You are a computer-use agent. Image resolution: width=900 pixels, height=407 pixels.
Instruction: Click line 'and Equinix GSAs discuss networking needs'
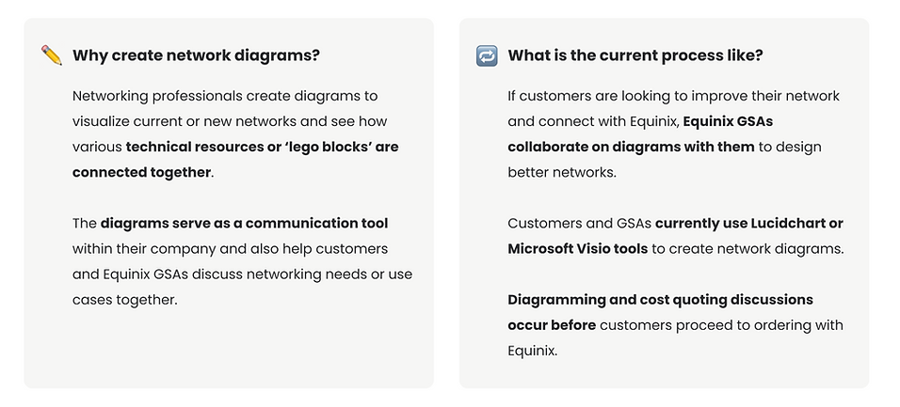pos(242,274)
